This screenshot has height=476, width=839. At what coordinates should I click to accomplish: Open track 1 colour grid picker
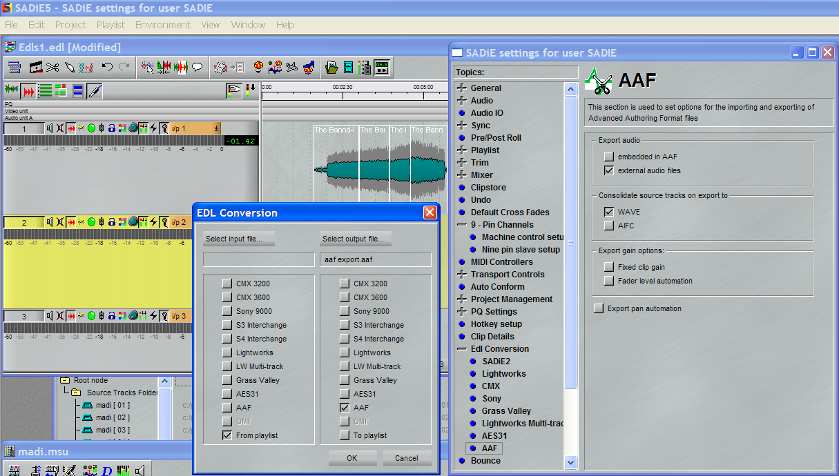122,128
